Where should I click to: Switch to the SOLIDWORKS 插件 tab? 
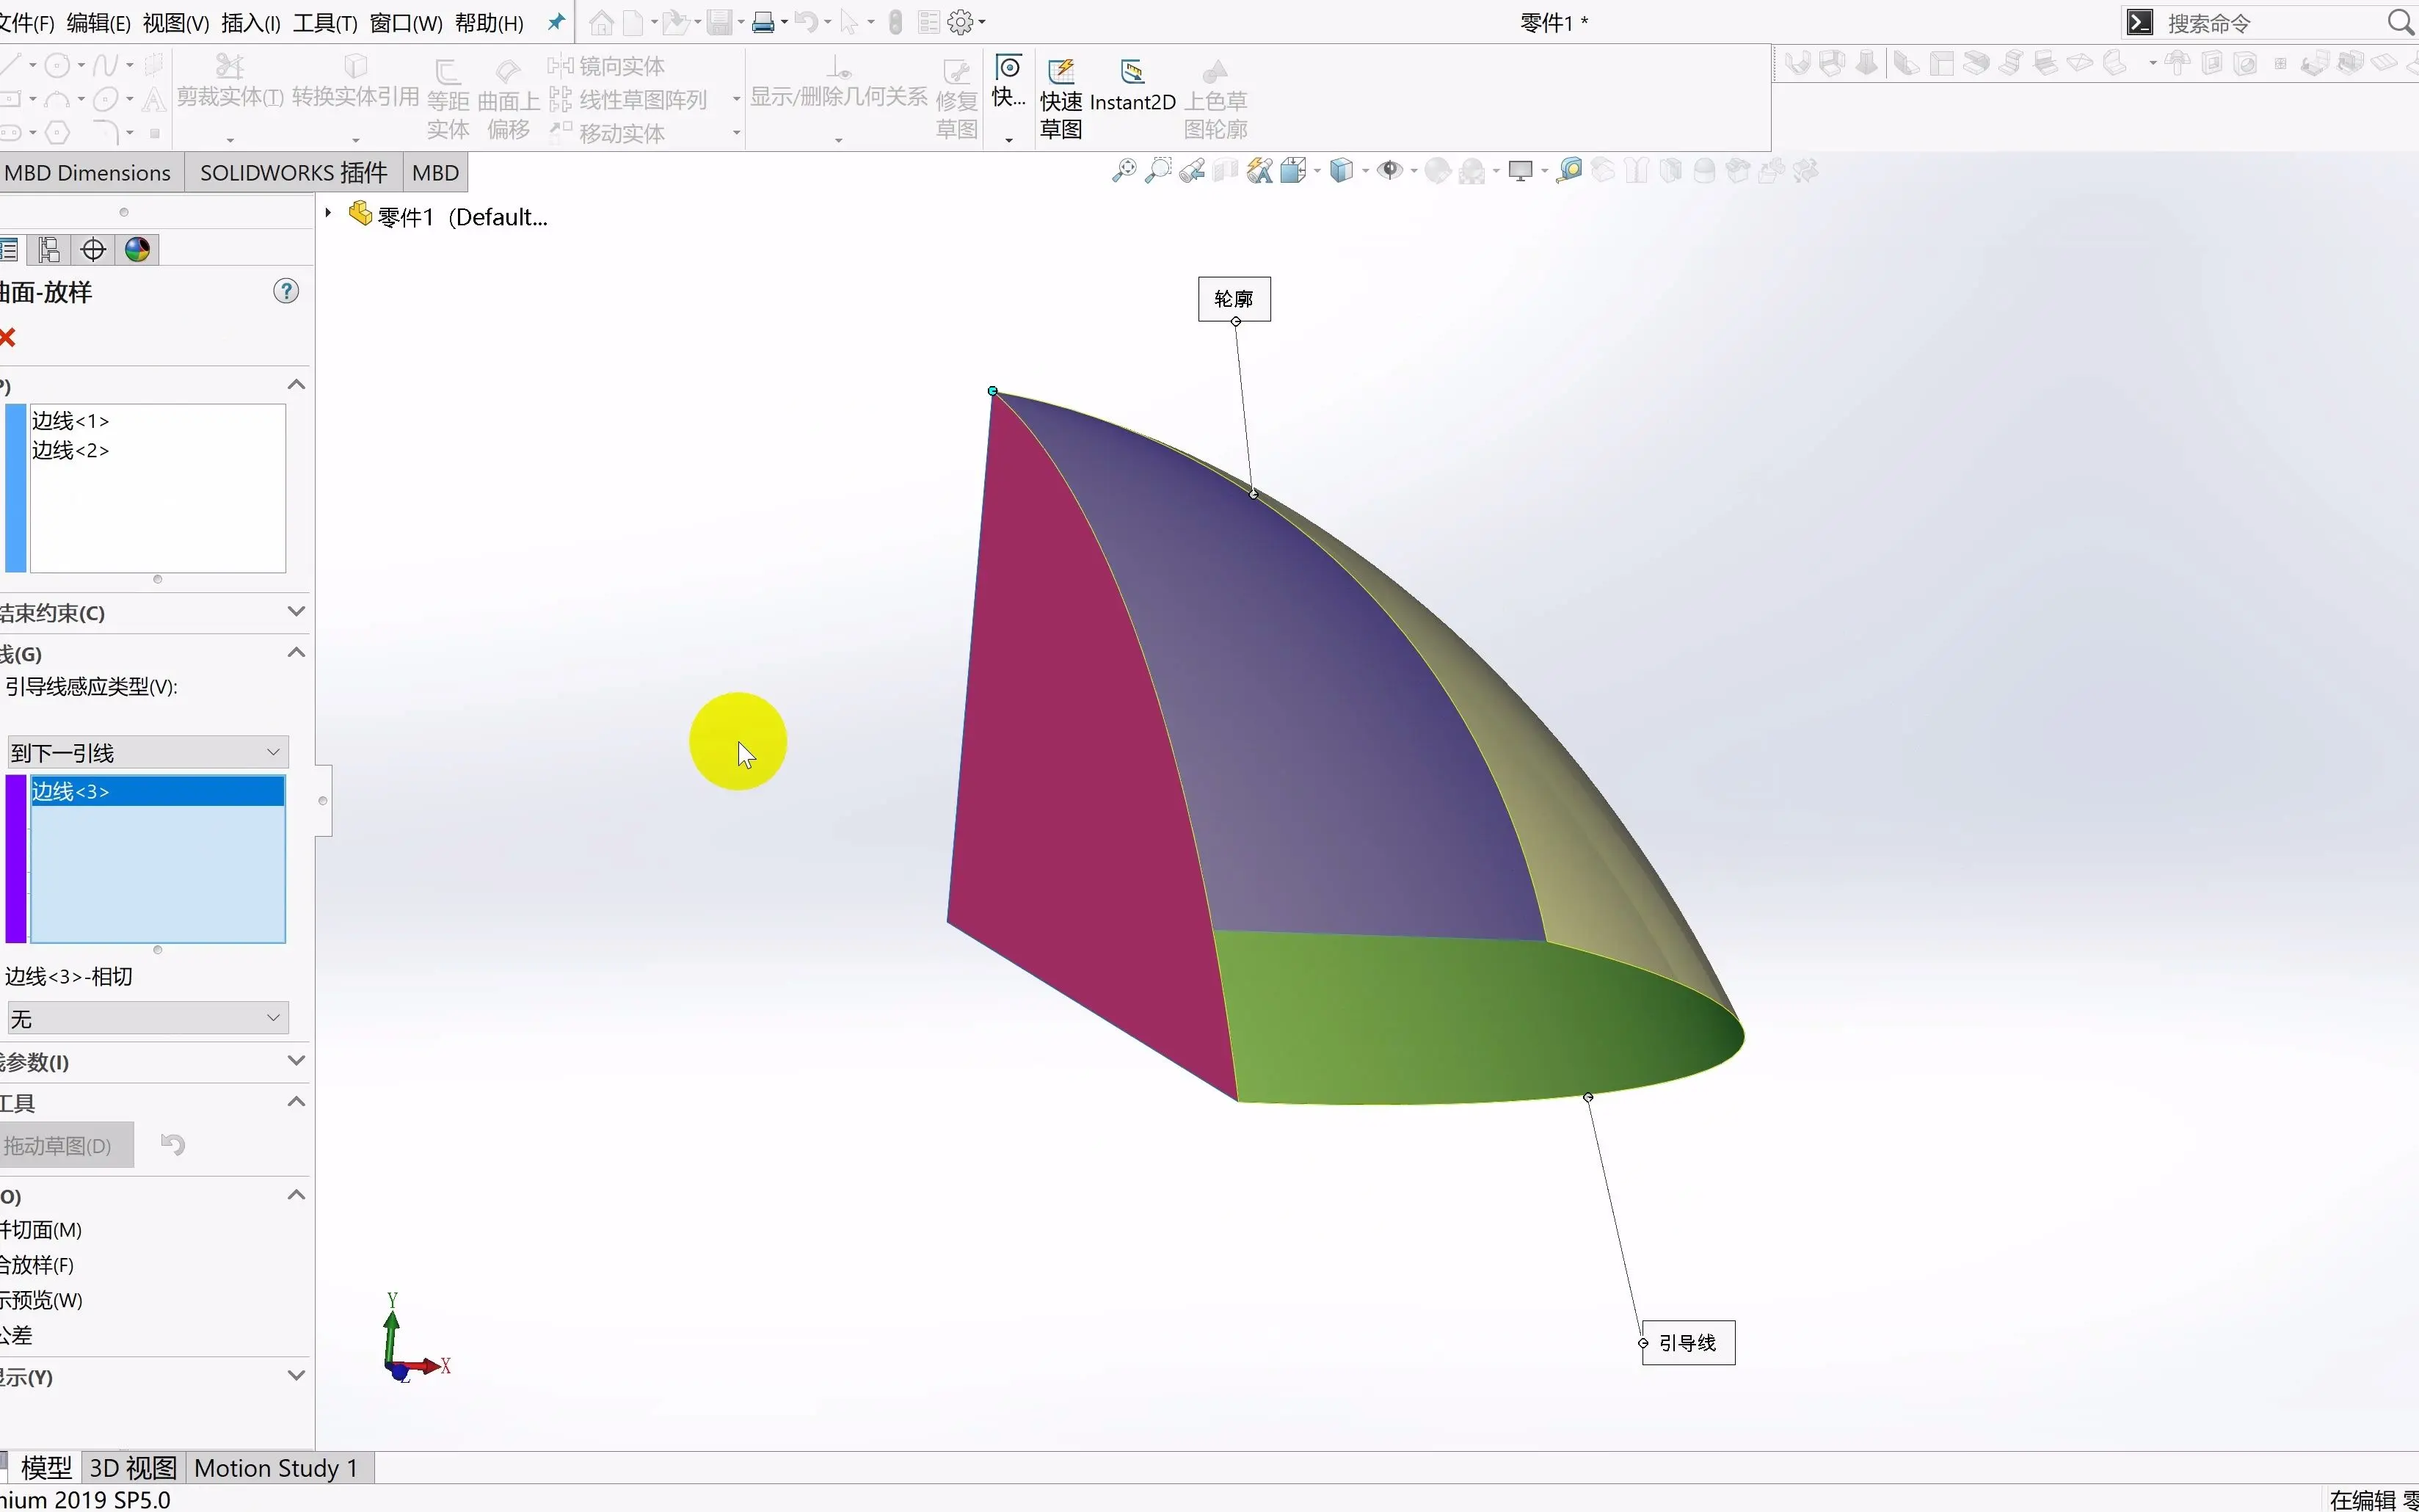[x=294, y=173]
